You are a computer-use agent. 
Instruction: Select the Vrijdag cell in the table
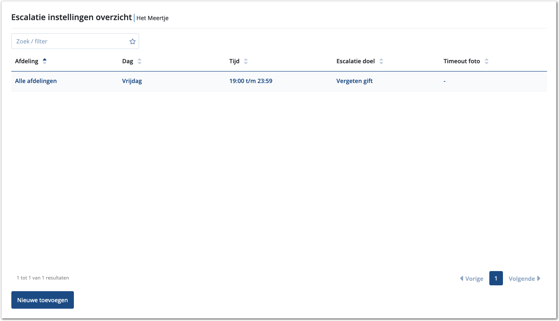click(x=132, y=81)
